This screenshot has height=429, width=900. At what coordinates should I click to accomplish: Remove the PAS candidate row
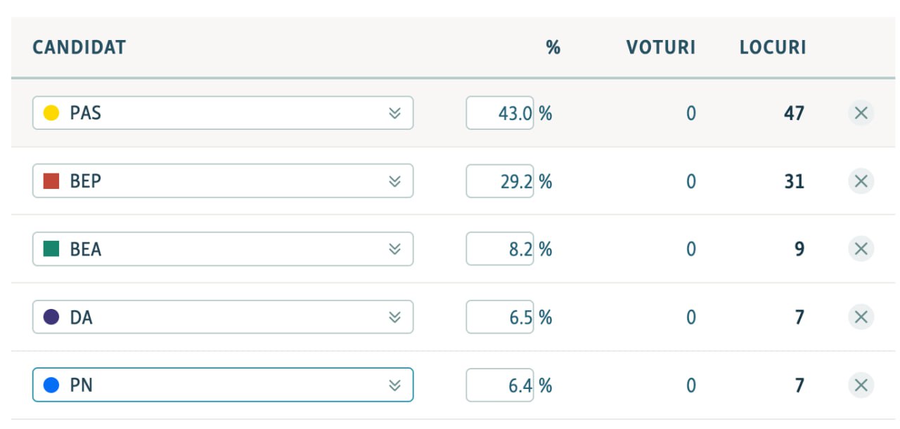(x=861, y=113)
